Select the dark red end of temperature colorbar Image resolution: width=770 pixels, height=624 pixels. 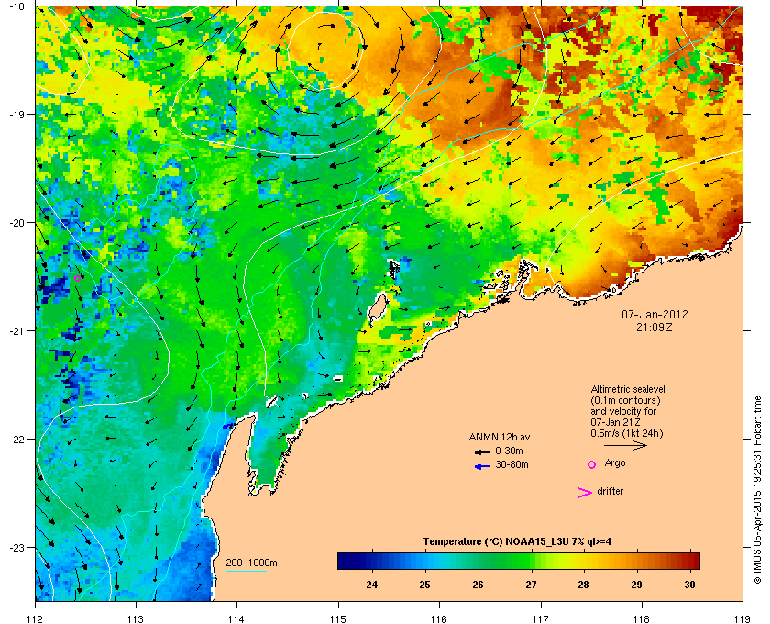694,561
